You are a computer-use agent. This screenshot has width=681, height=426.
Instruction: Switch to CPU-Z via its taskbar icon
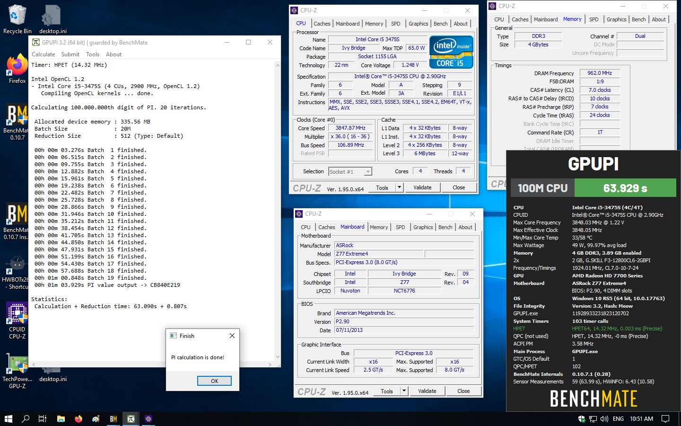[x=148, y=419]
